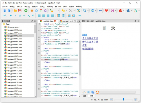Apply strikethrough formatting

coord(24,15)
